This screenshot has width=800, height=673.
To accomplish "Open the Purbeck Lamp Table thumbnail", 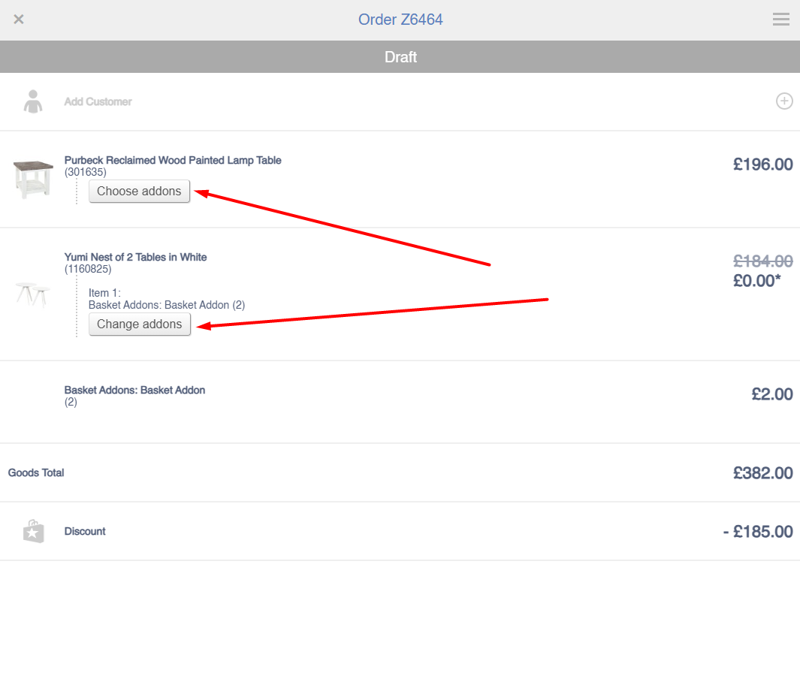I will [33, 179].
